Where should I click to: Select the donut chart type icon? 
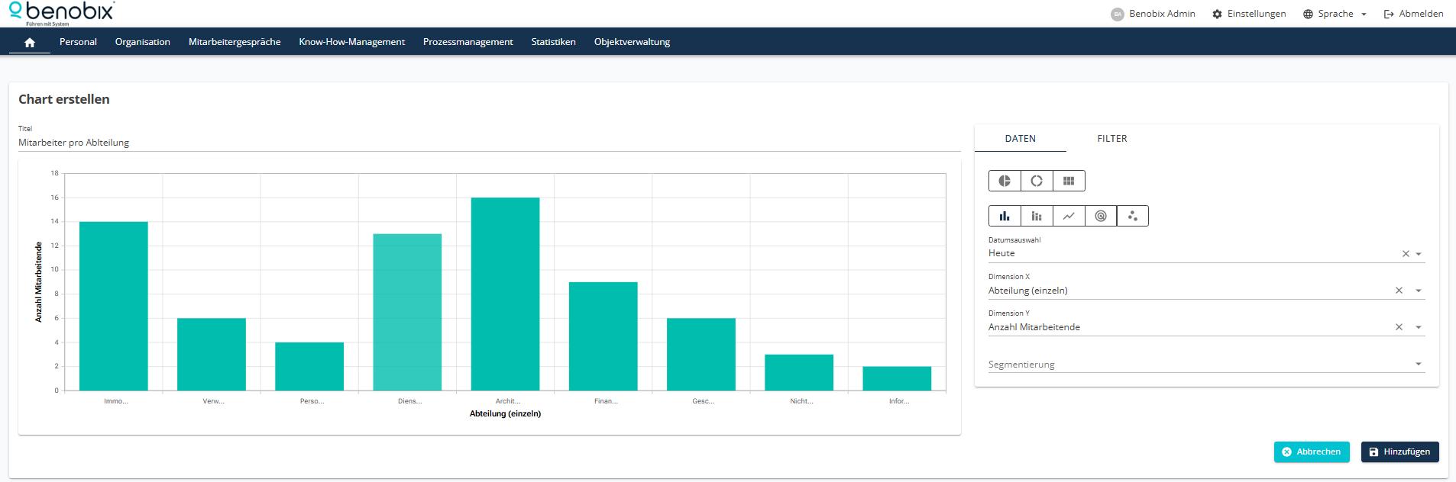(1037, 181)
